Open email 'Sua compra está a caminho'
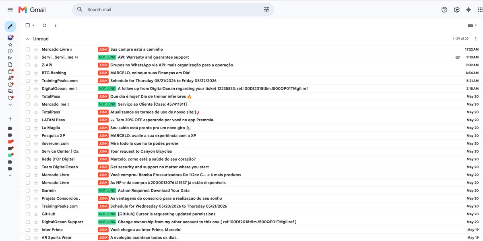The image size is (483, 241). [136, 49]
